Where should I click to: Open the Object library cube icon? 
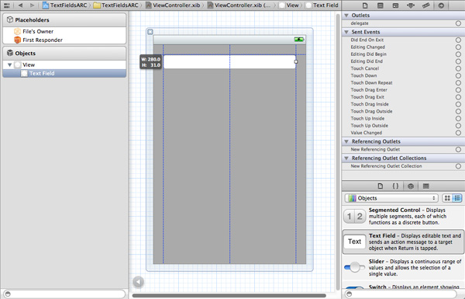[x=411, y=186]
